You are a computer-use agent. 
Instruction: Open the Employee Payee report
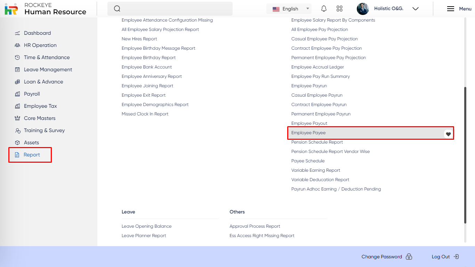[x=308, y=133]
